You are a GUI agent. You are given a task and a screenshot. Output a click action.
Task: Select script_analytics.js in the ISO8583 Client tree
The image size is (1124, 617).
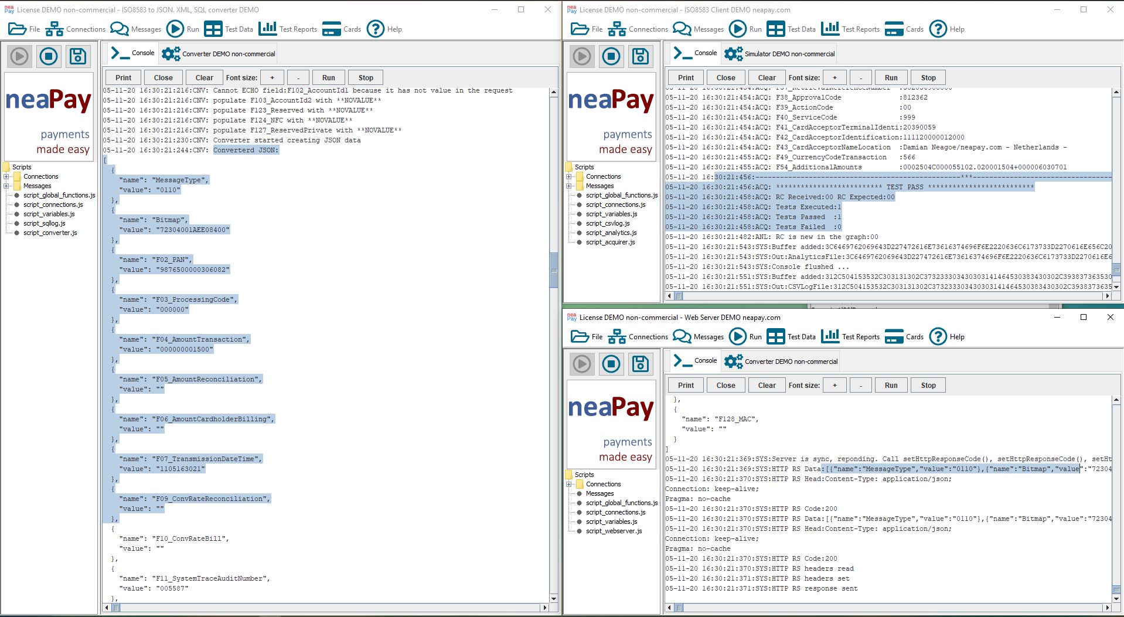pos(611,233)
